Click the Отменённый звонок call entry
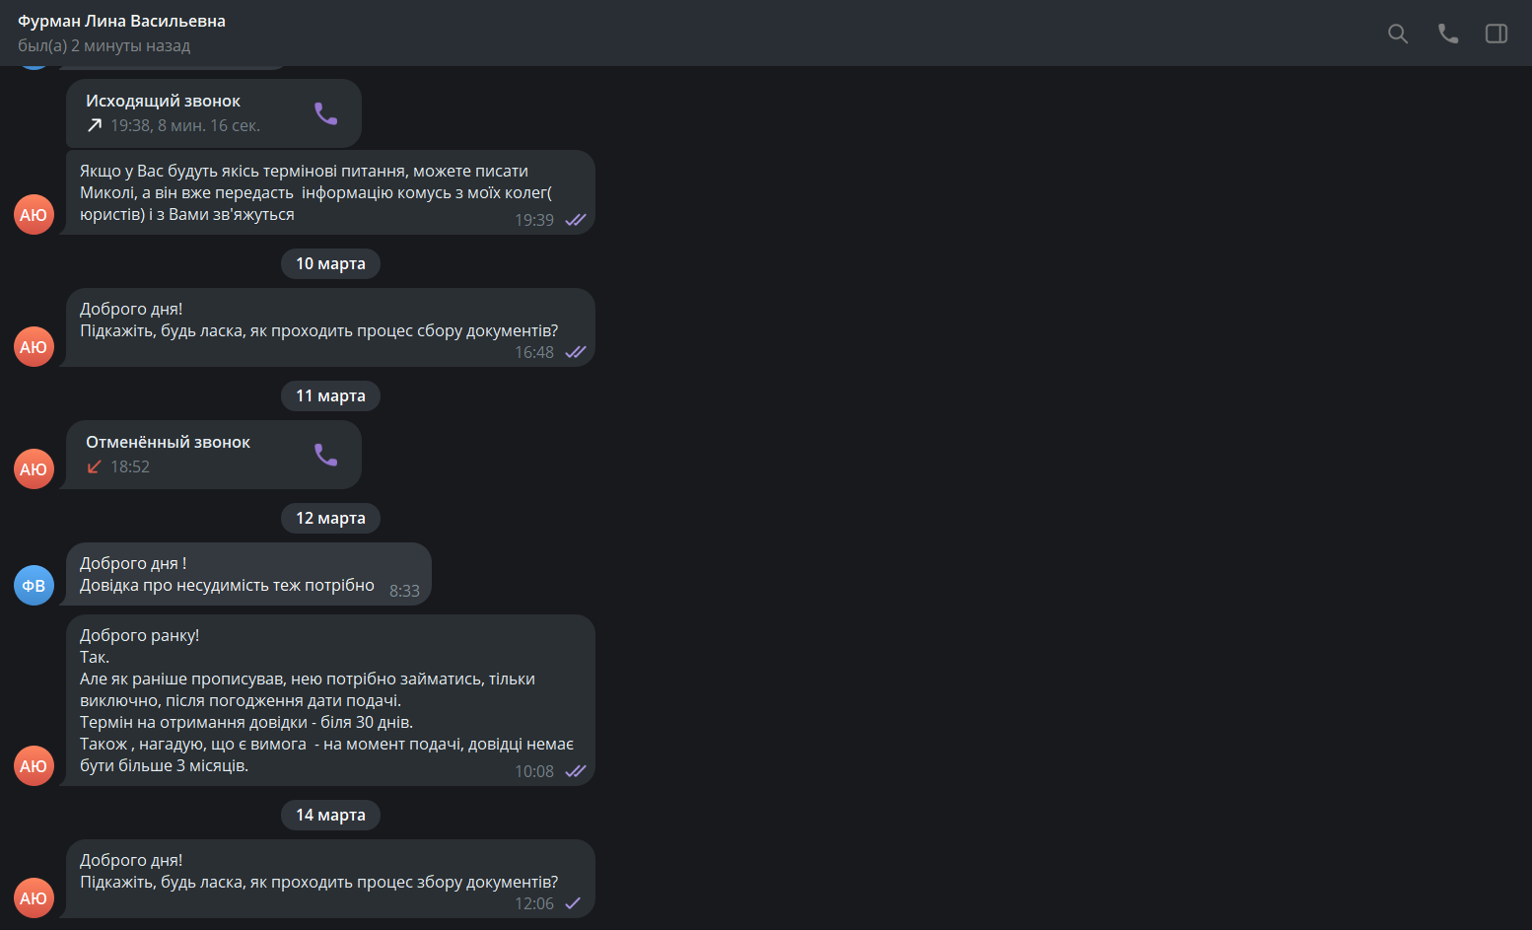 [214, 455]
